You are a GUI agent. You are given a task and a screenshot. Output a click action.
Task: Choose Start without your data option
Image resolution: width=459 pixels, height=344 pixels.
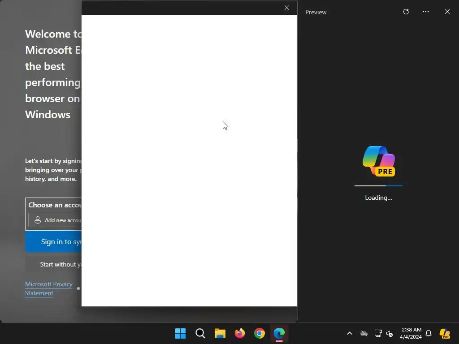53,264
